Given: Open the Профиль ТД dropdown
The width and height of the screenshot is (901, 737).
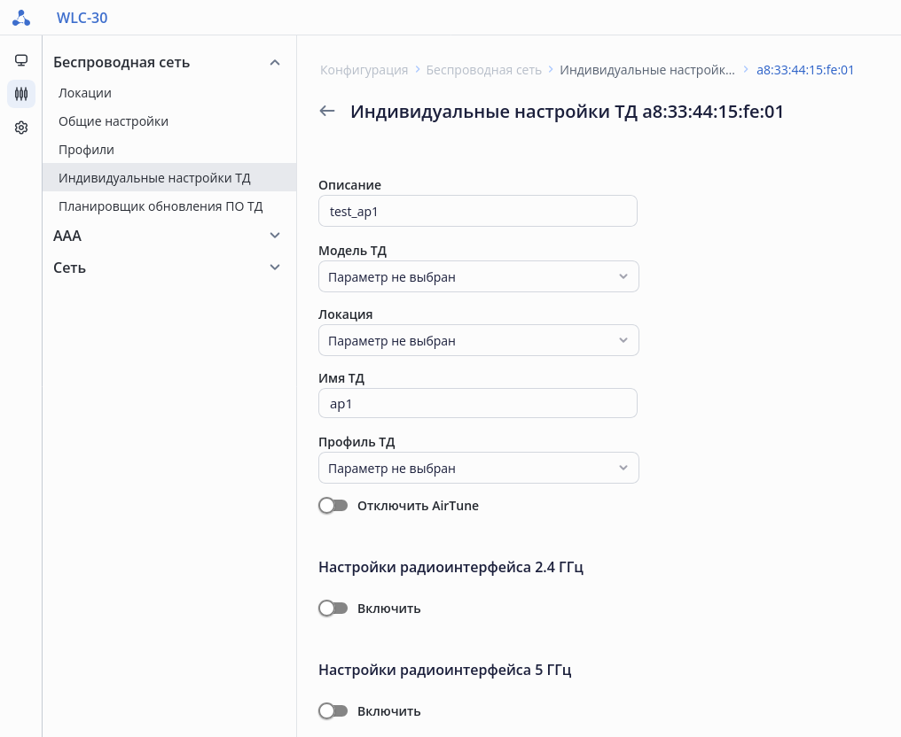Looking at the screenshot, I should pos(478,468).
